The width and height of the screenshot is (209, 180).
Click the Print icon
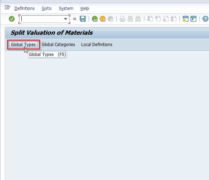(x=122, y=19)
